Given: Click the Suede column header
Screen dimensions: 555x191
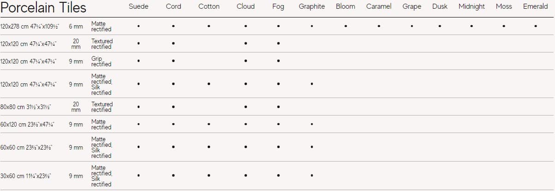Looking at the screenshot, I should pos(138,6).
